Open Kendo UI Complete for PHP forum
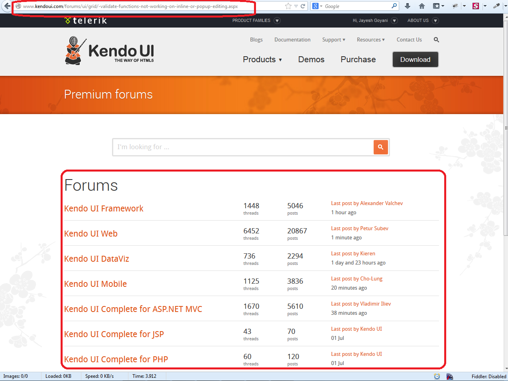 click(116, 359)
